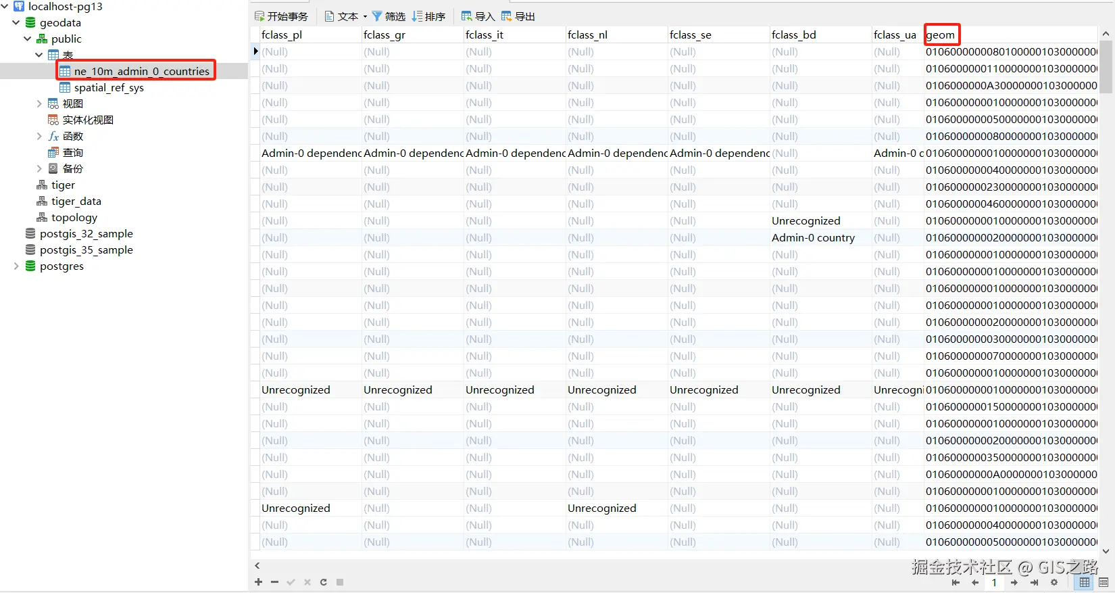Select the spatial_ref_sys table
Viewport: 1115px width, 593px height.
tap(108, 87)
